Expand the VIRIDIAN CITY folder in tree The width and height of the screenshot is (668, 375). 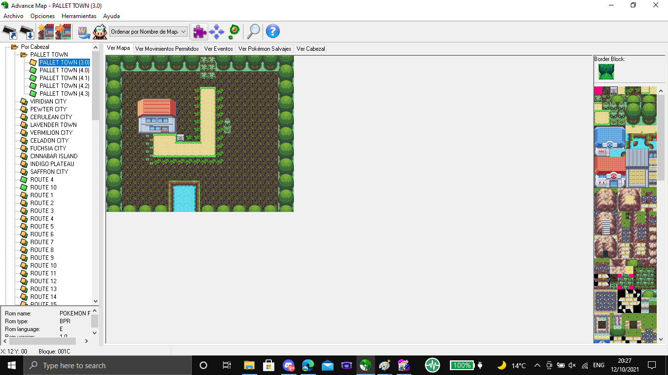[x=23, y=102]
